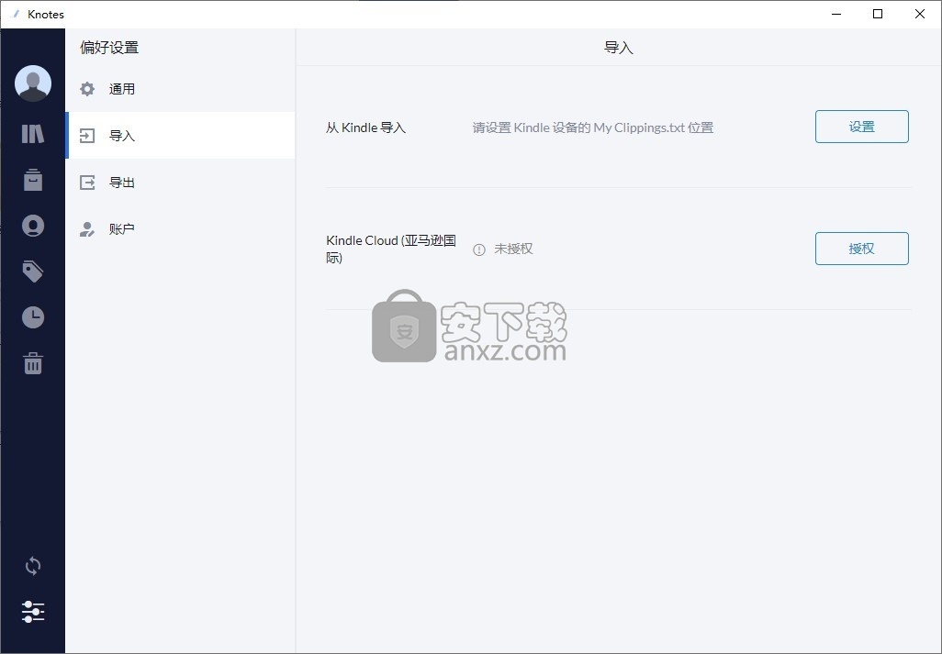
Task: Click the 设置 button for Kindle import
Action: 861,127
